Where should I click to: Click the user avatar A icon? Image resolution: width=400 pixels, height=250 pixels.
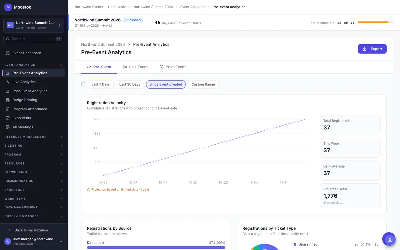tap(8, 241)
